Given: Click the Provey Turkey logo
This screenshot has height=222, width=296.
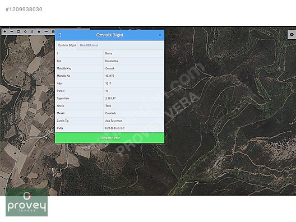Looking at the screenshot, I should (x=26, y=202).
